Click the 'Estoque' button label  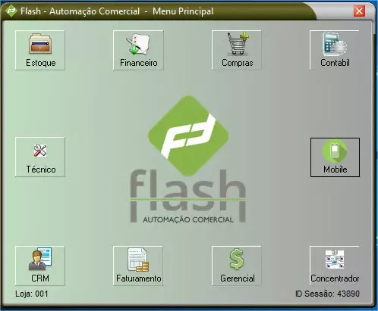[x=41, y=63]
